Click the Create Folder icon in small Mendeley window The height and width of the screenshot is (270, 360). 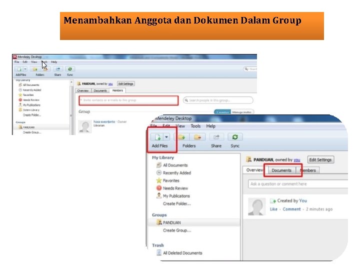(35, 69)
